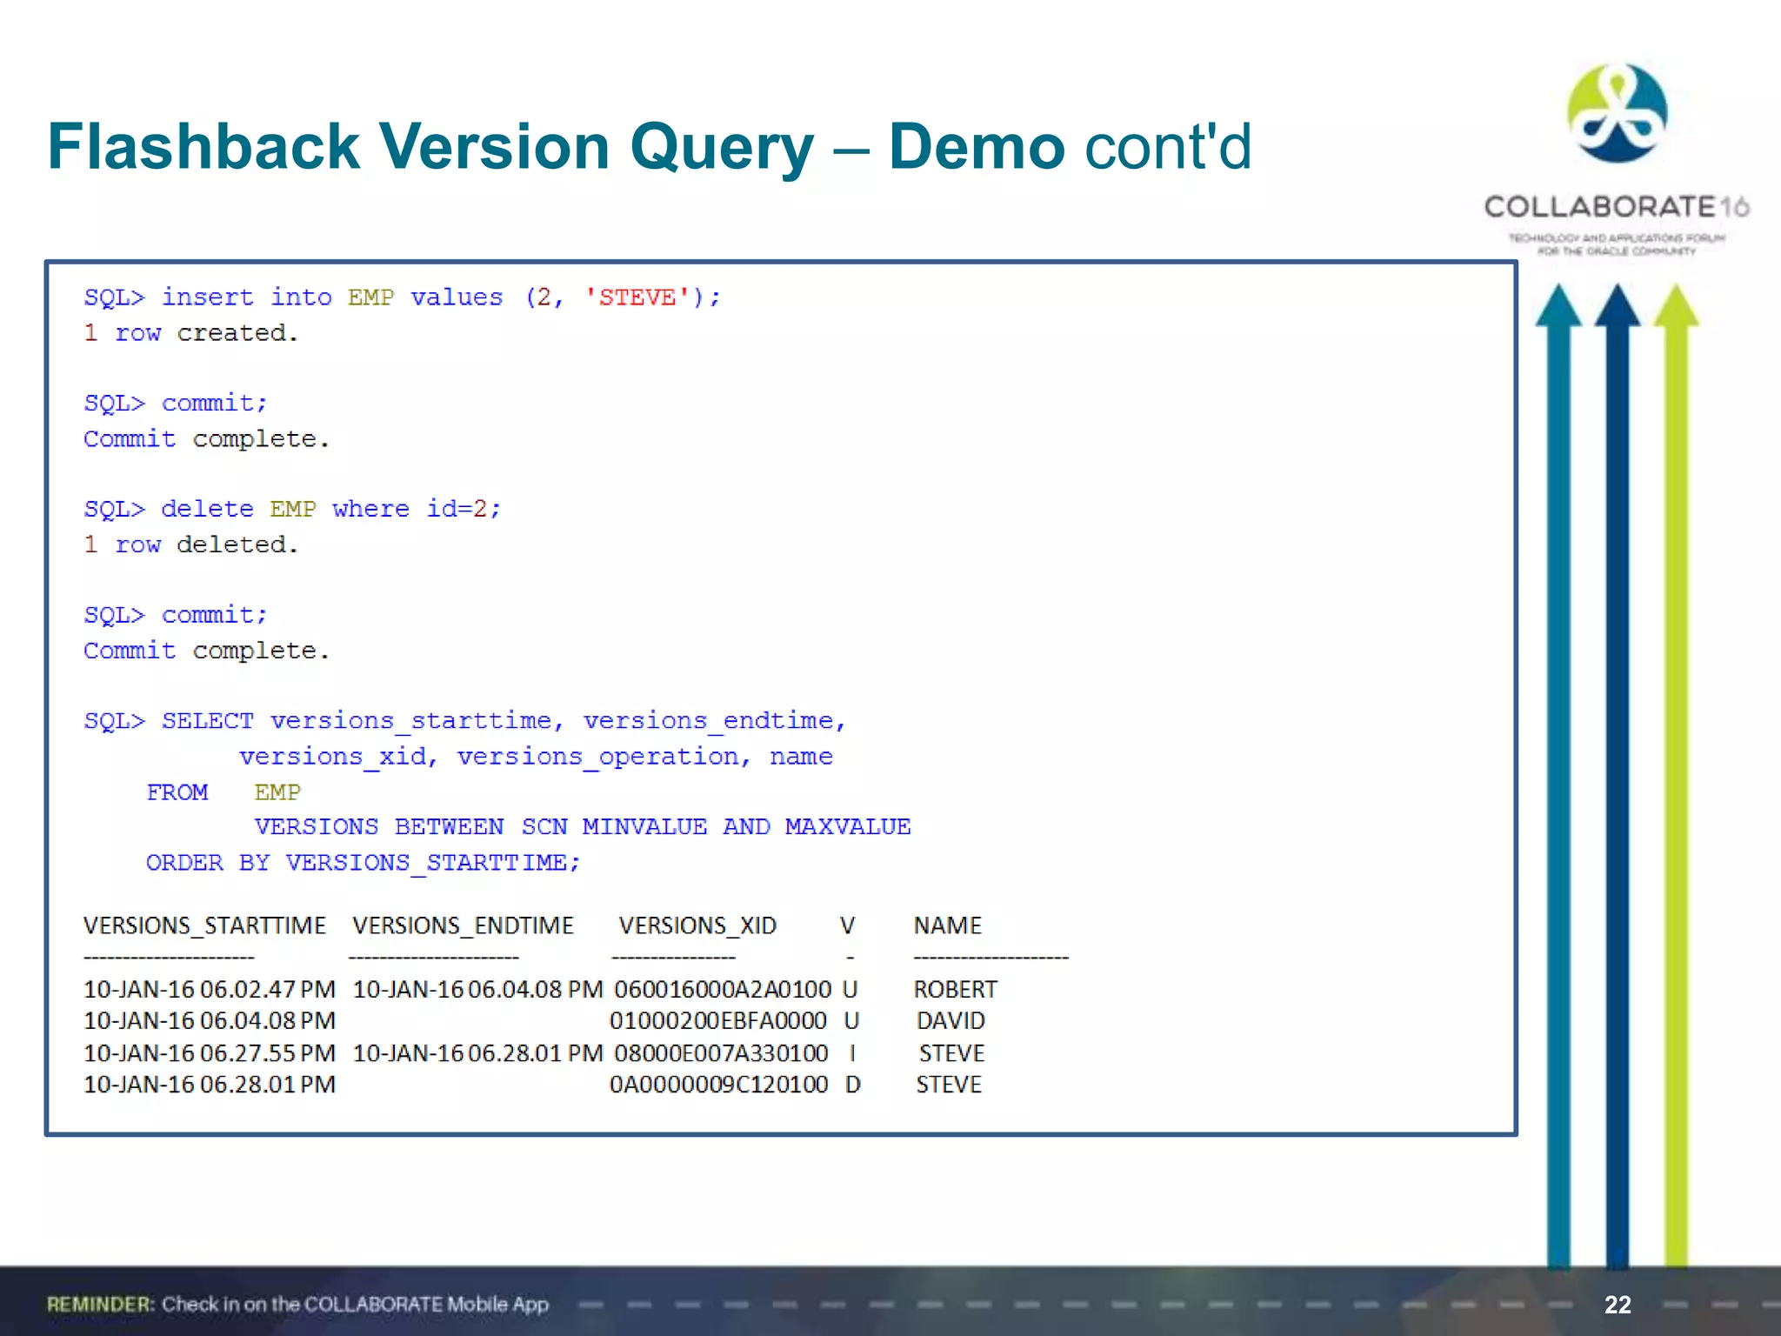Click the '1 row created.' output line
This screenshot has width=1781, height=1336.
[191, 333]
